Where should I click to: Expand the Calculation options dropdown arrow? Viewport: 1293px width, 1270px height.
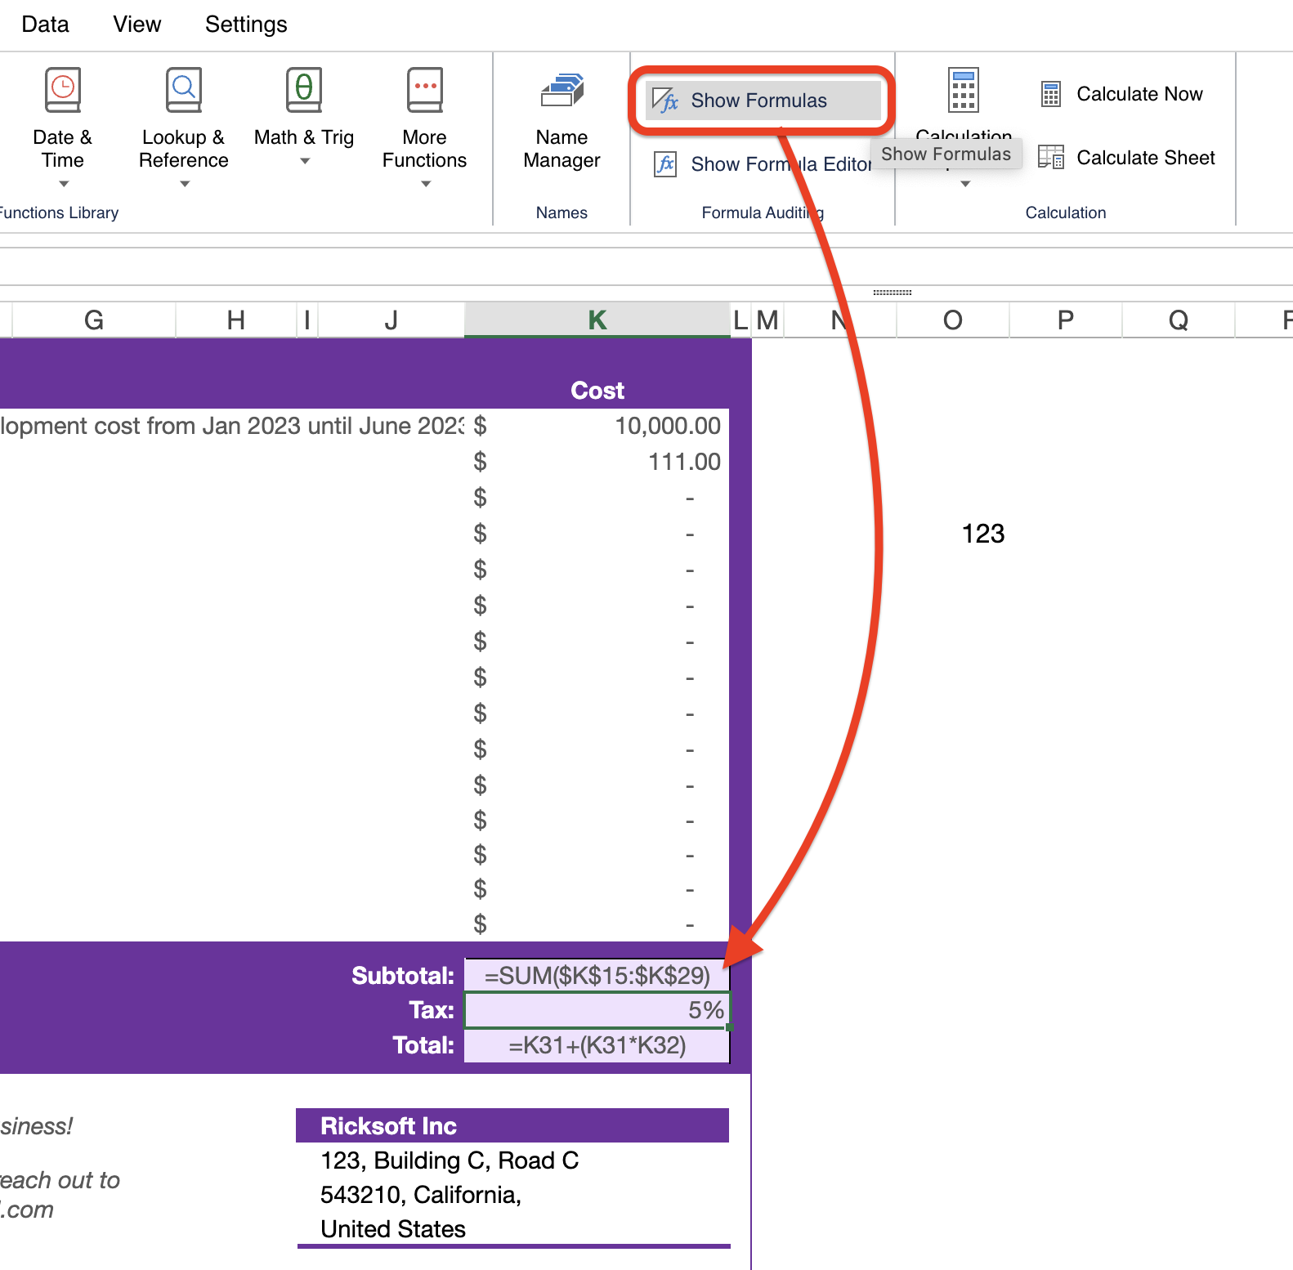(965, 184)
